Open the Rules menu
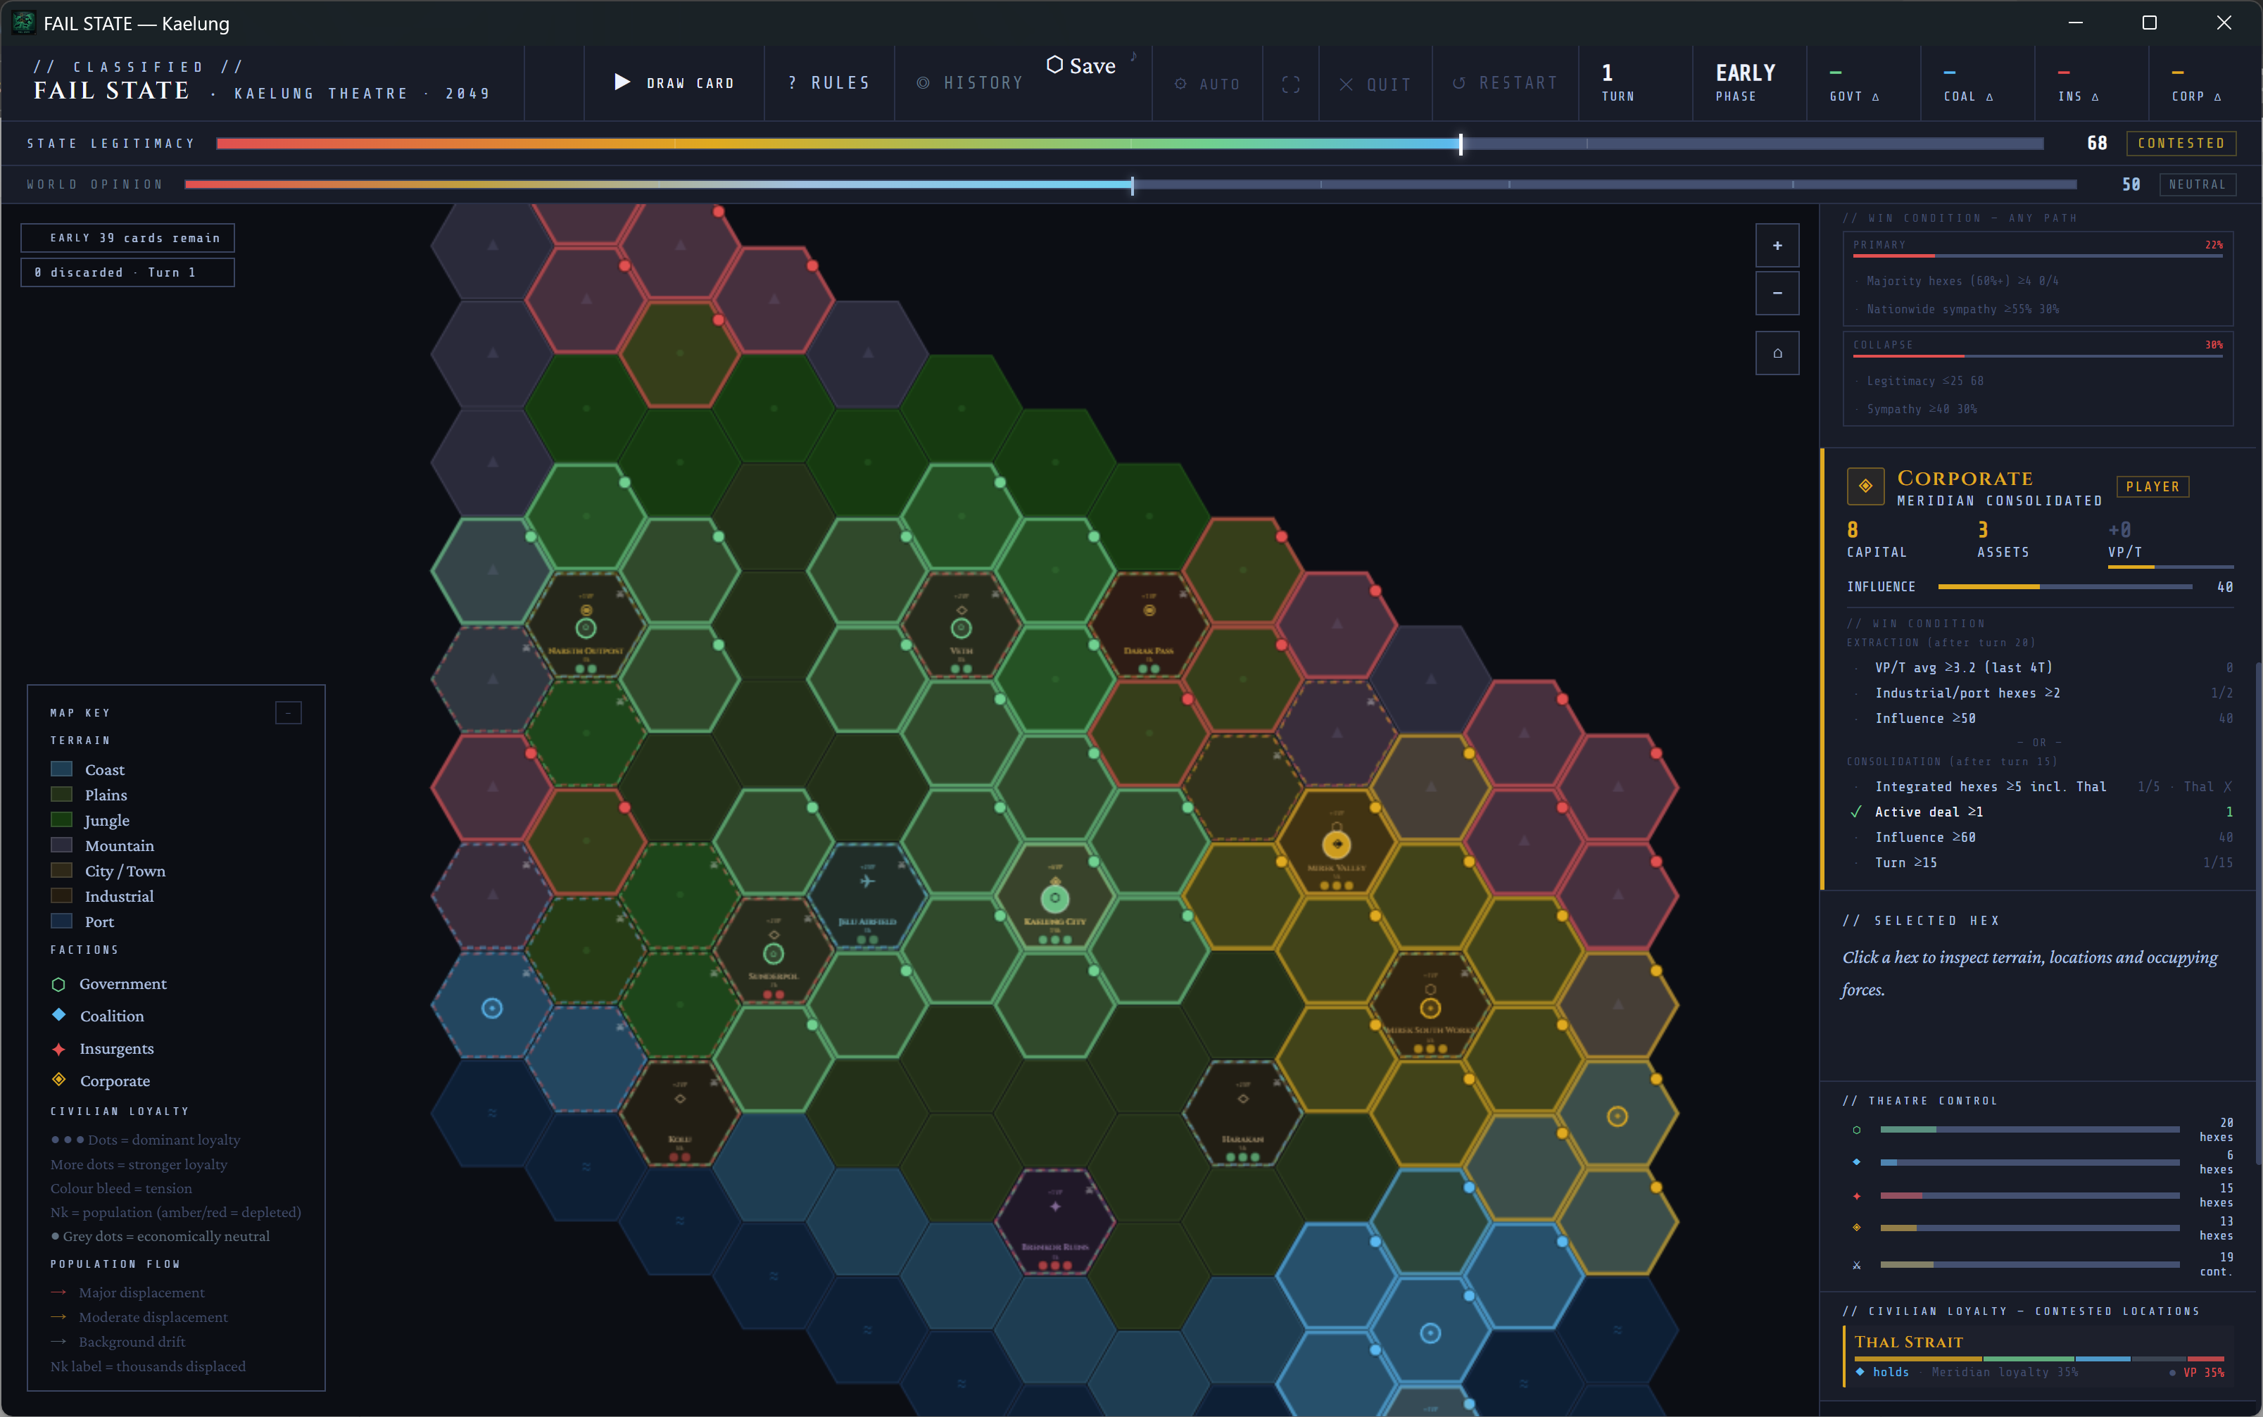 point(828,83)
